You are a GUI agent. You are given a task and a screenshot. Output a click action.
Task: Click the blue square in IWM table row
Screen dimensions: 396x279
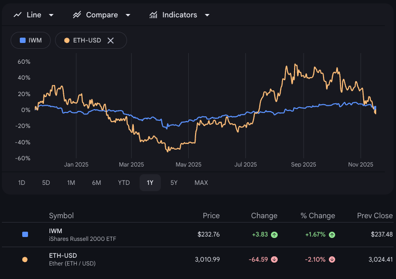pos(25,235)
